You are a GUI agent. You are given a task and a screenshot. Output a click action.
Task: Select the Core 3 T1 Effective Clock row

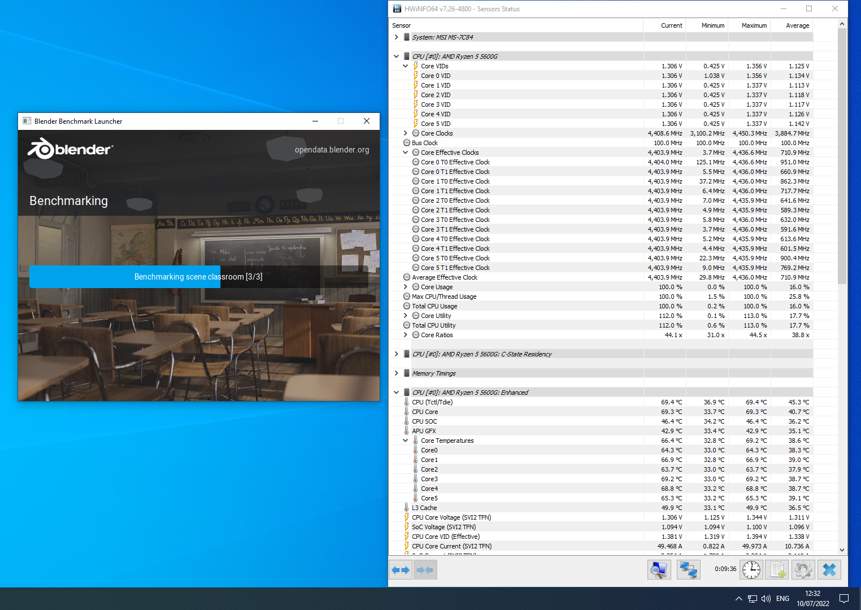[601, 229]
